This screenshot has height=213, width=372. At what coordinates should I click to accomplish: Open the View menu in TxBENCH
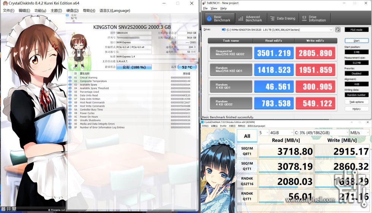(214, 8)
